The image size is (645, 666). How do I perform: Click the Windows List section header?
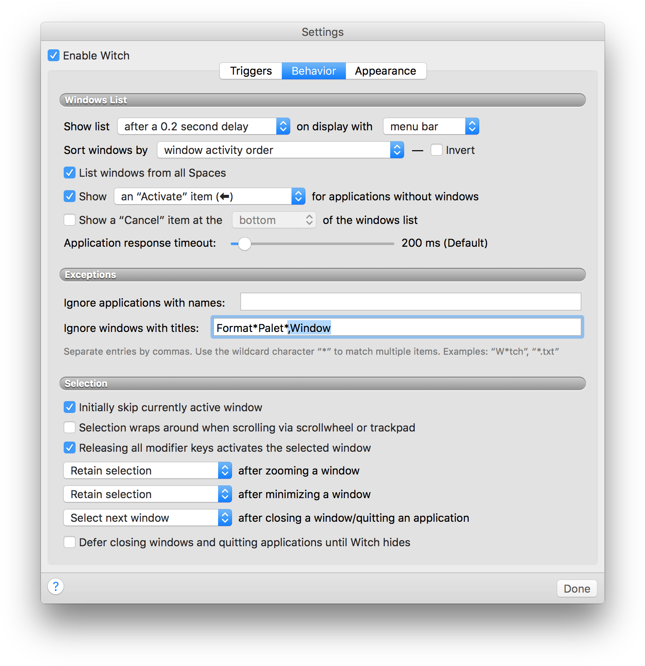[323, 100]
